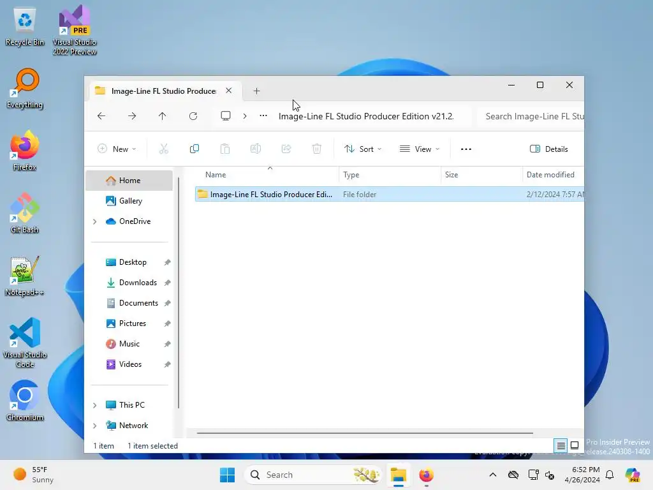The image size is (653, 490).
Task: Open Videos in quick access
Action: [129, 364]
